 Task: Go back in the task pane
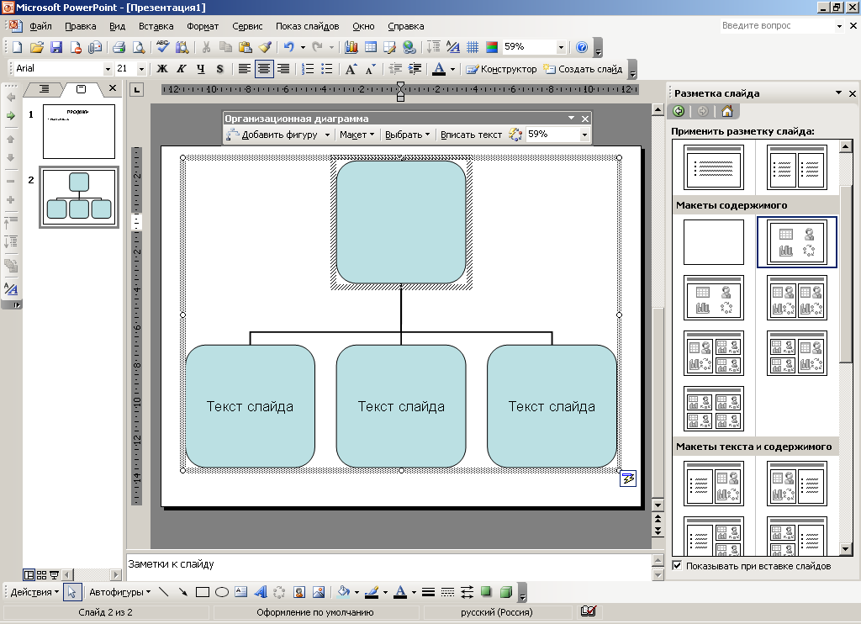click(679, 112)
